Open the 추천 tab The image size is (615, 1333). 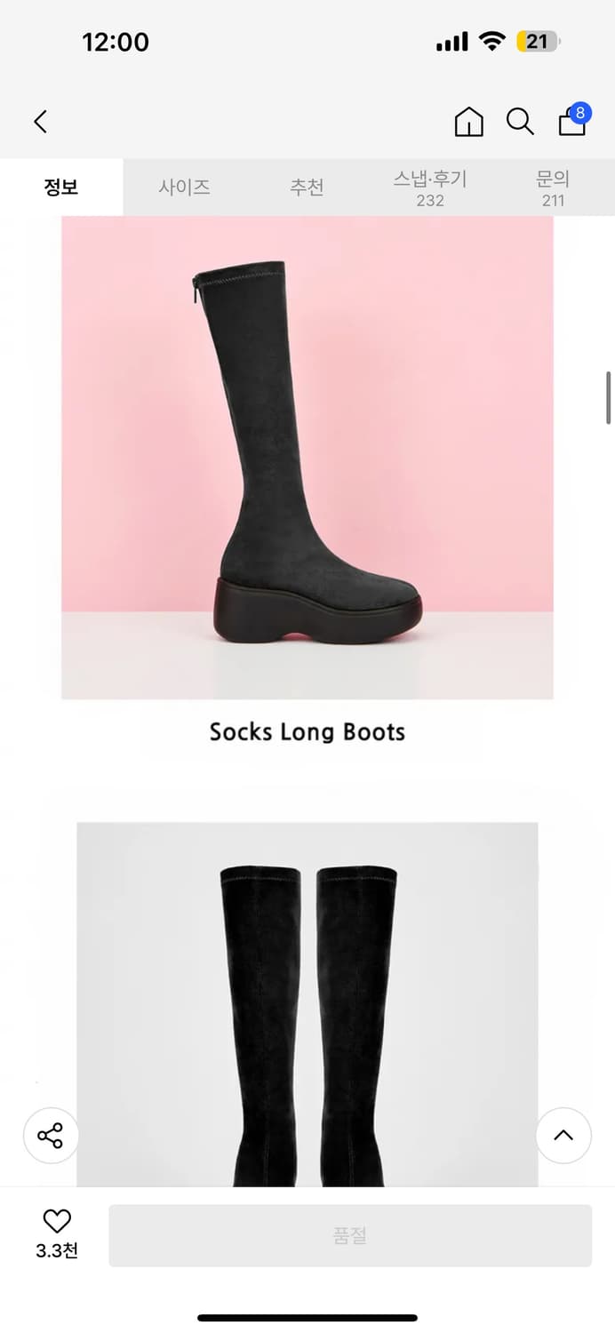point(307,188)
